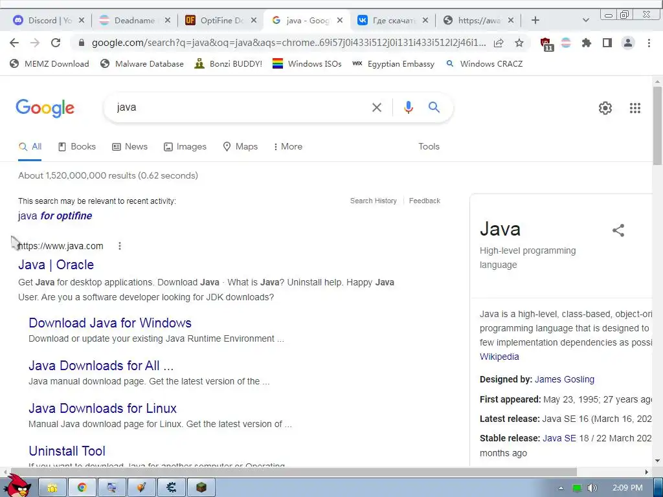Image resolution: width=663 pixels, height=497 pixels.
Task: Open the uBlock shield extension icon
Action: point(546,43)
